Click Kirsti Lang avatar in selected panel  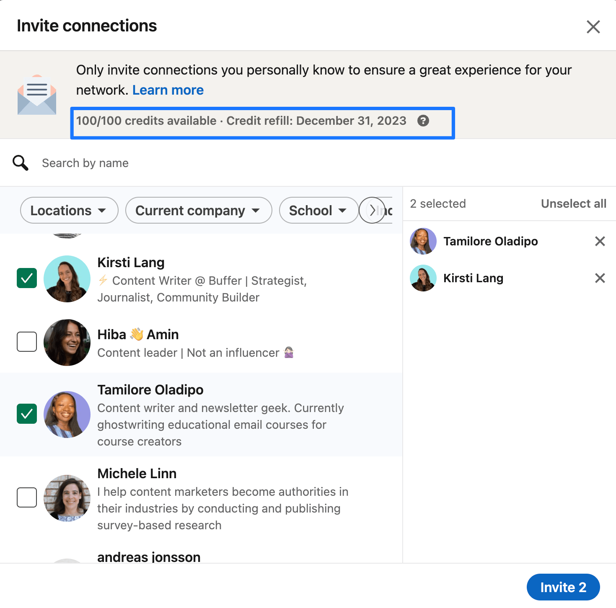pyautogui.click(x=423, y=278)
